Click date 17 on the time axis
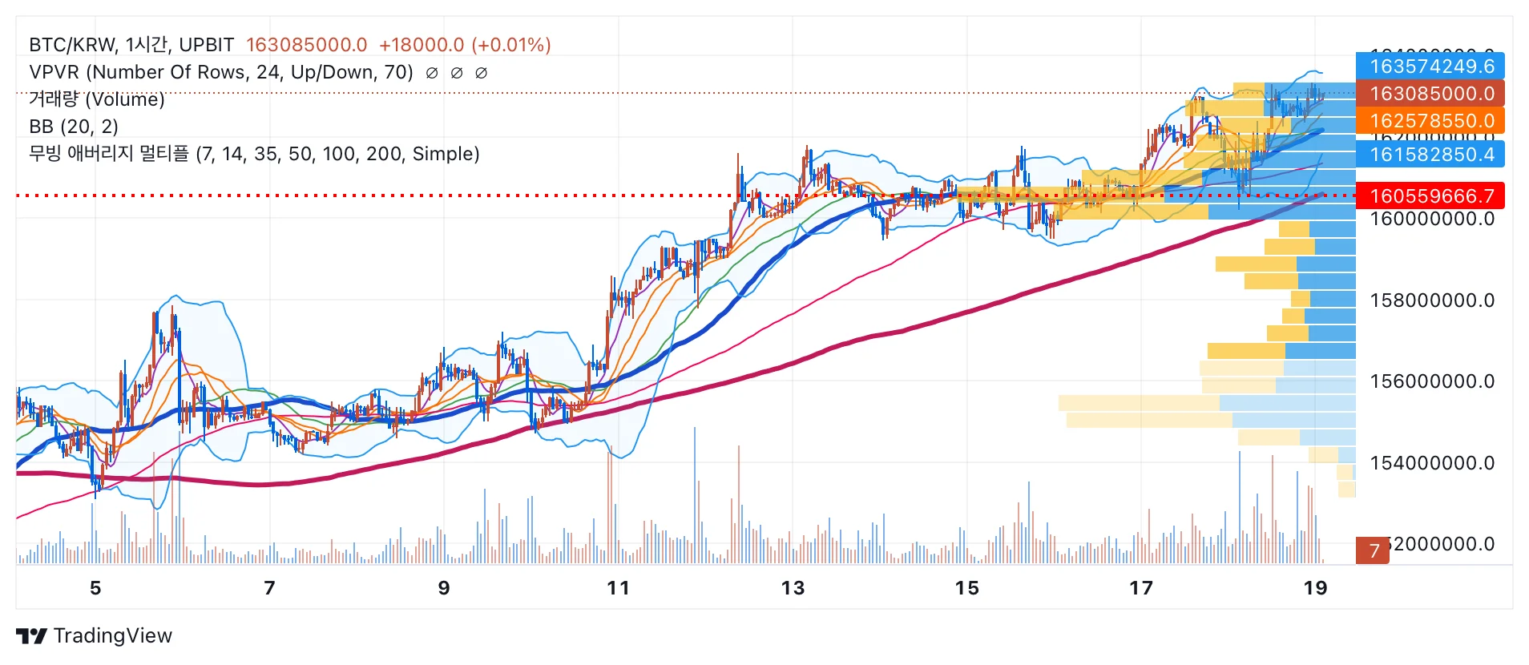This screenshot has height=665, width=1529. [1141, 588]
